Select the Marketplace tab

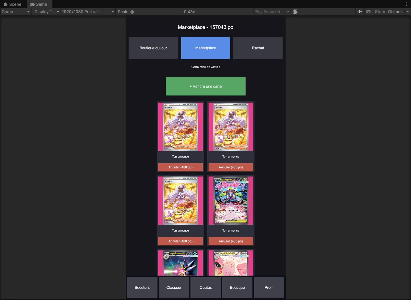click(206, 48)
